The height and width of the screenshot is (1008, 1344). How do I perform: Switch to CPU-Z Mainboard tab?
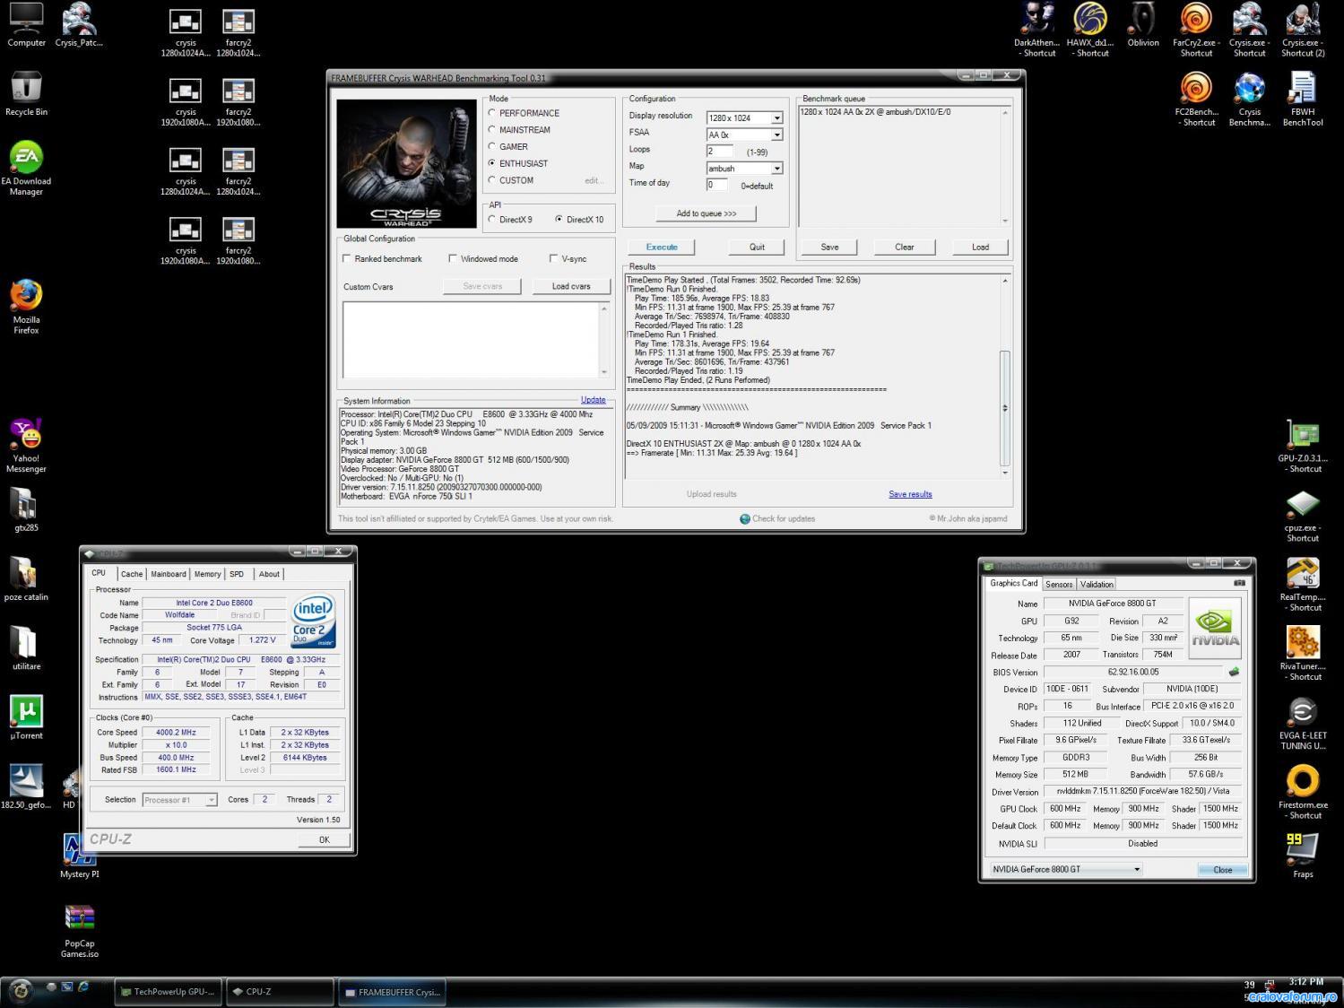click(169, 574)
